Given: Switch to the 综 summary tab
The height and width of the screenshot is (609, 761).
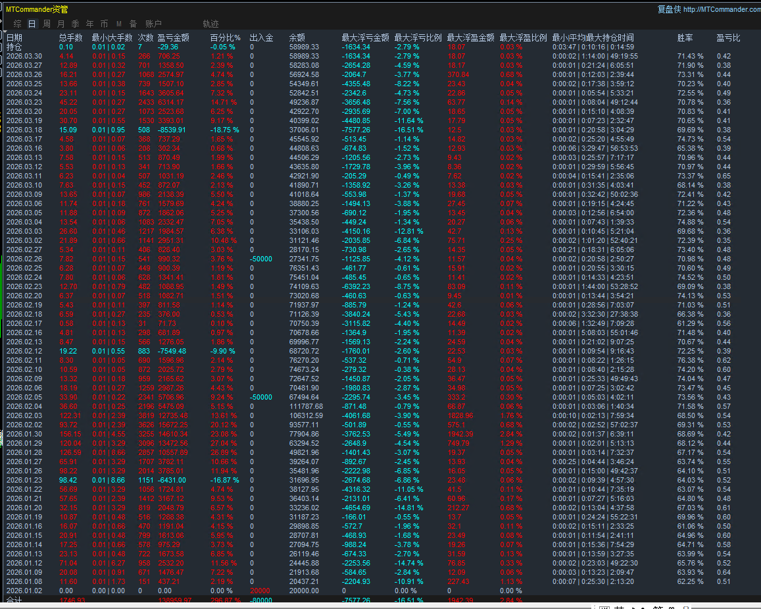Looking at the screenshot, I should [18, 24].
